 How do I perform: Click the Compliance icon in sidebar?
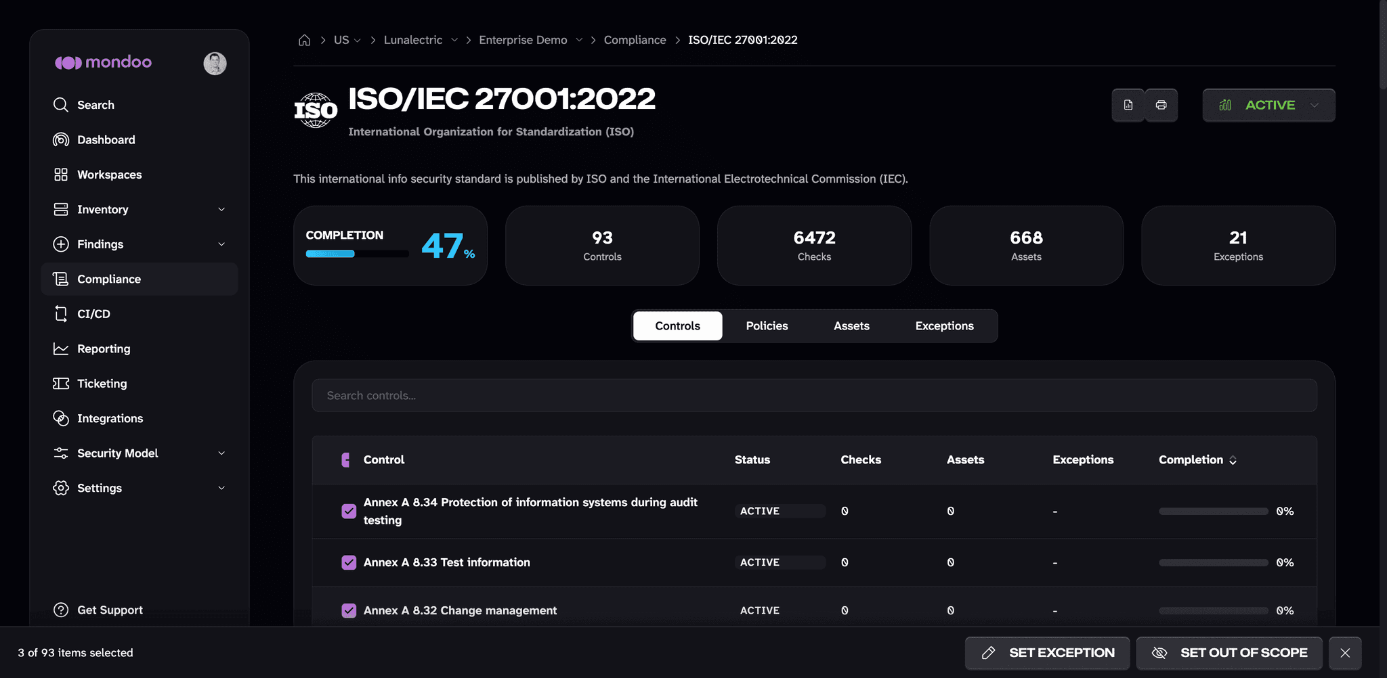tap(61, 279)
